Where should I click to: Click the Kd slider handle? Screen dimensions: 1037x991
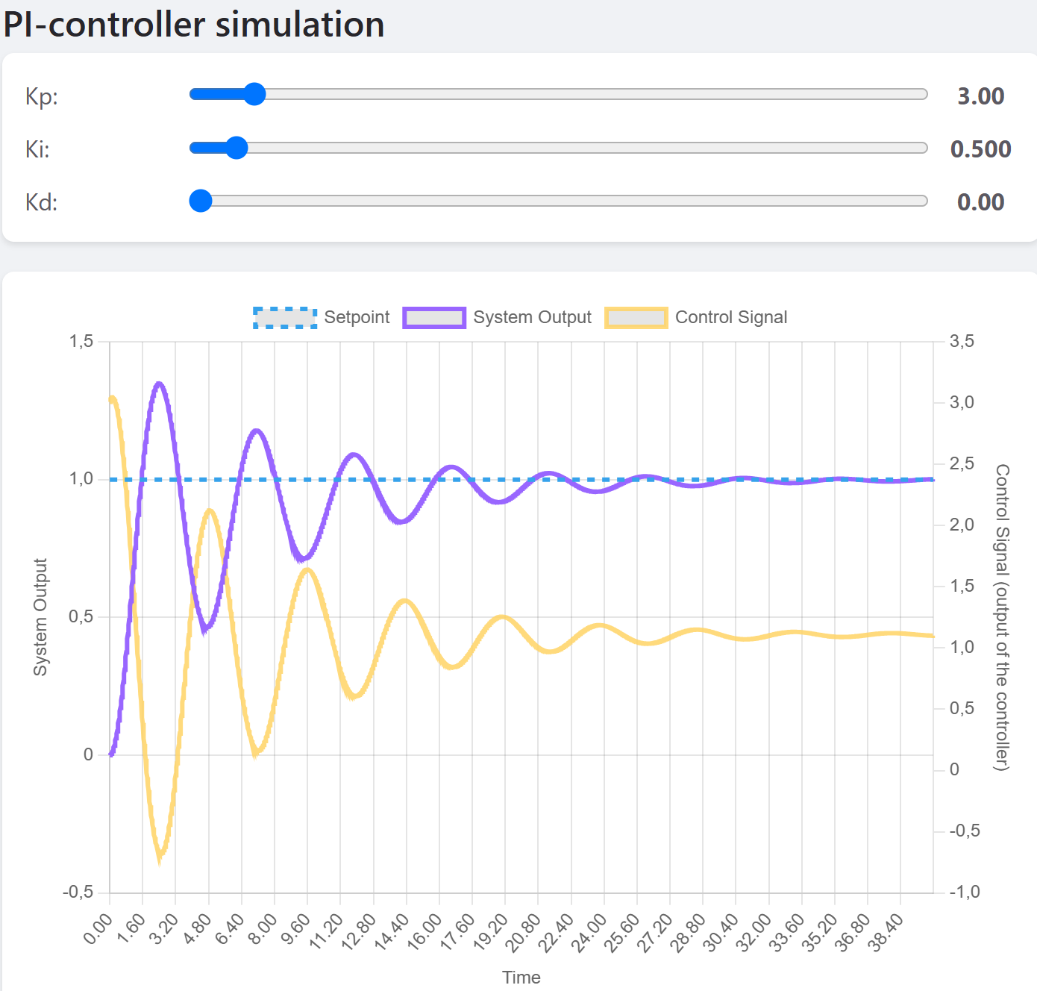coord(201,201)
